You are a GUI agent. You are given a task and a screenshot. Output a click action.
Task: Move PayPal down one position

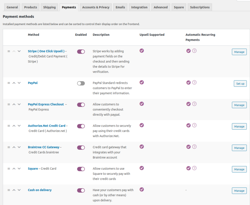click(x=19, y=83)
